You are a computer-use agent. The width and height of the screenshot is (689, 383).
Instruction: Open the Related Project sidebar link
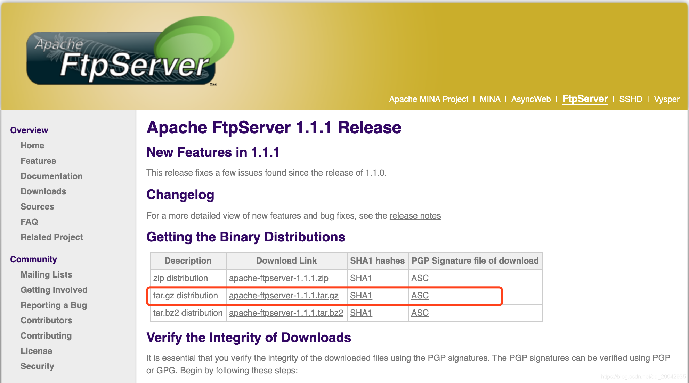pos(51,237)
